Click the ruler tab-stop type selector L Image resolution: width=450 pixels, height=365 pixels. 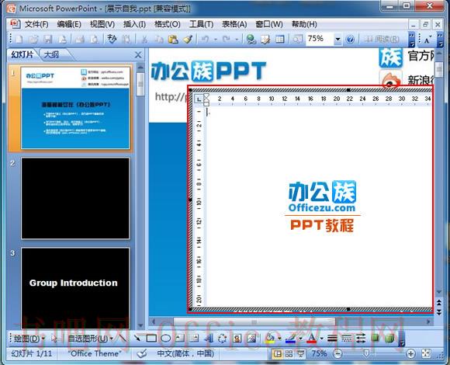199,99
